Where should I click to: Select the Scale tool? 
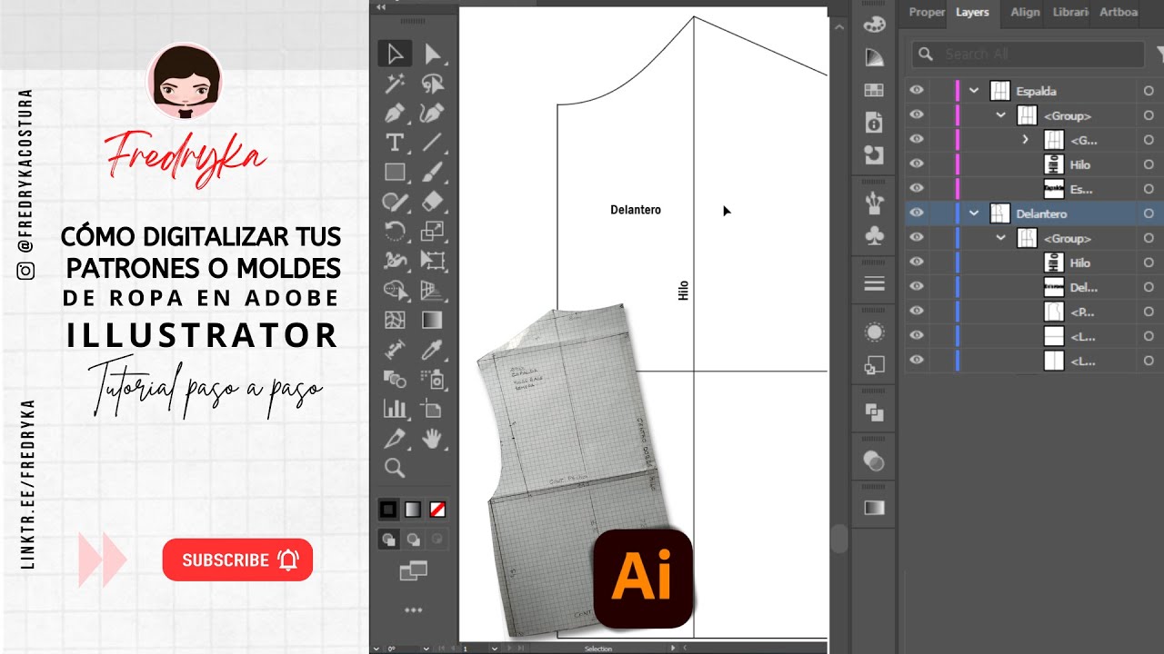[x=433, y=231]
